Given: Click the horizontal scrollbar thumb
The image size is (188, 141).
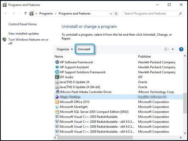Looking at the screenshot, I should tap(95, 137).
